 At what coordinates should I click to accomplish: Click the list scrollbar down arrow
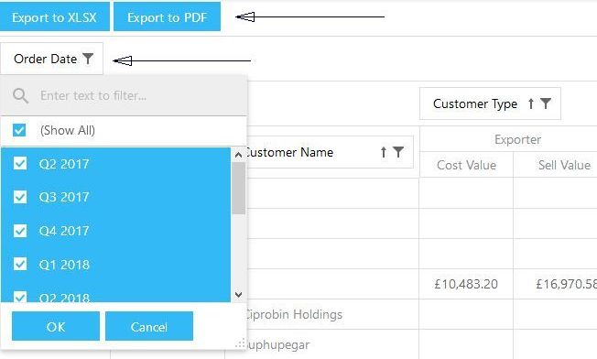pyautogui.click(x=239, y=295)
